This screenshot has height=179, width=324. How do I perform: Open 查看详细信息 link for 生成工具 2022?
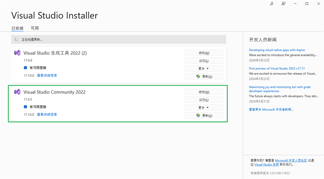[47, 75]
